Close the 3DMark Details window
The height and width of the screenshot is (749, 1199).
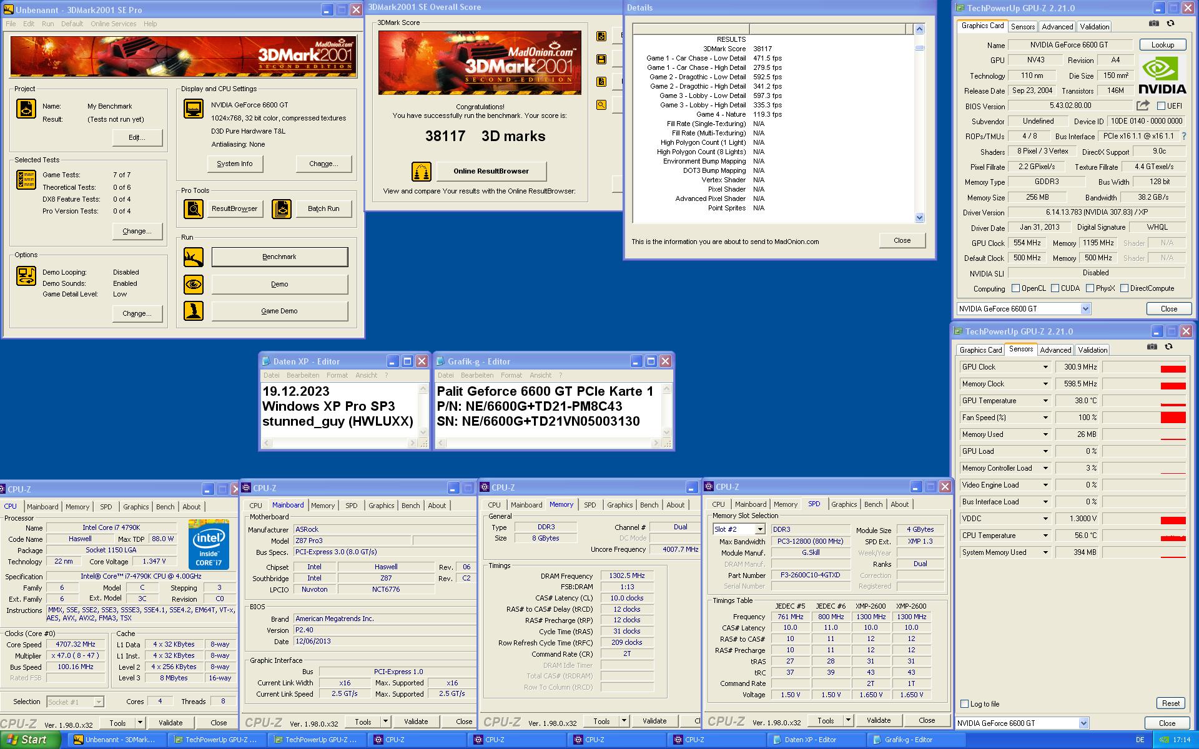tap(902, 240)
